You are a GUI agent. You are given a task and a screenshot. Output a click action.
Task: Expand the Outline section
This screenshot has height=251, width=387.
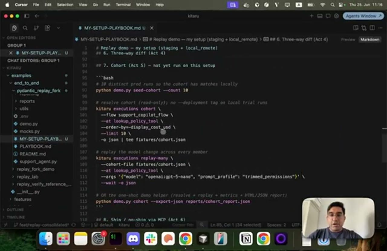15,210
